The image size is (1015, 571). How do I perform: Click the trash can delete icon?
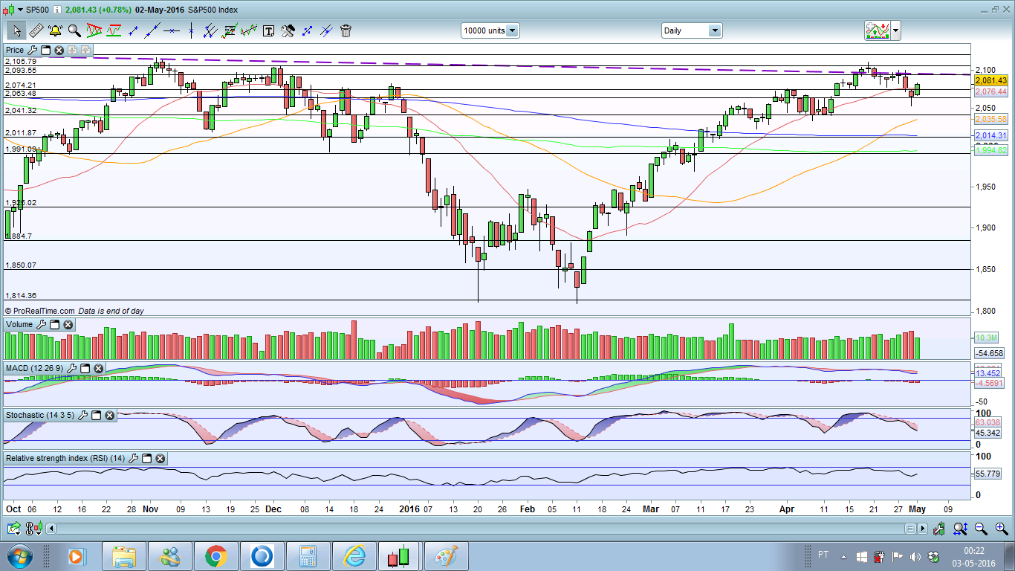tap(346, 30)
